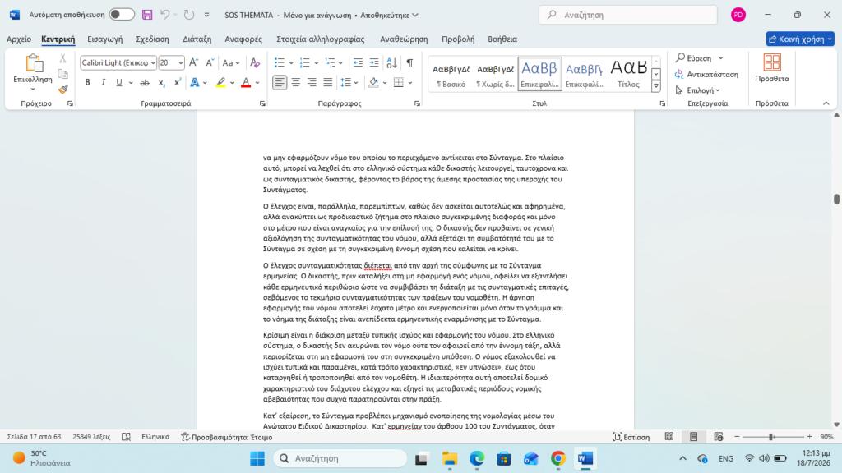Apply strikethrough formatting to text
This screenshot has width=842, height=473.
pyautogui.click(x=145, y=83)
